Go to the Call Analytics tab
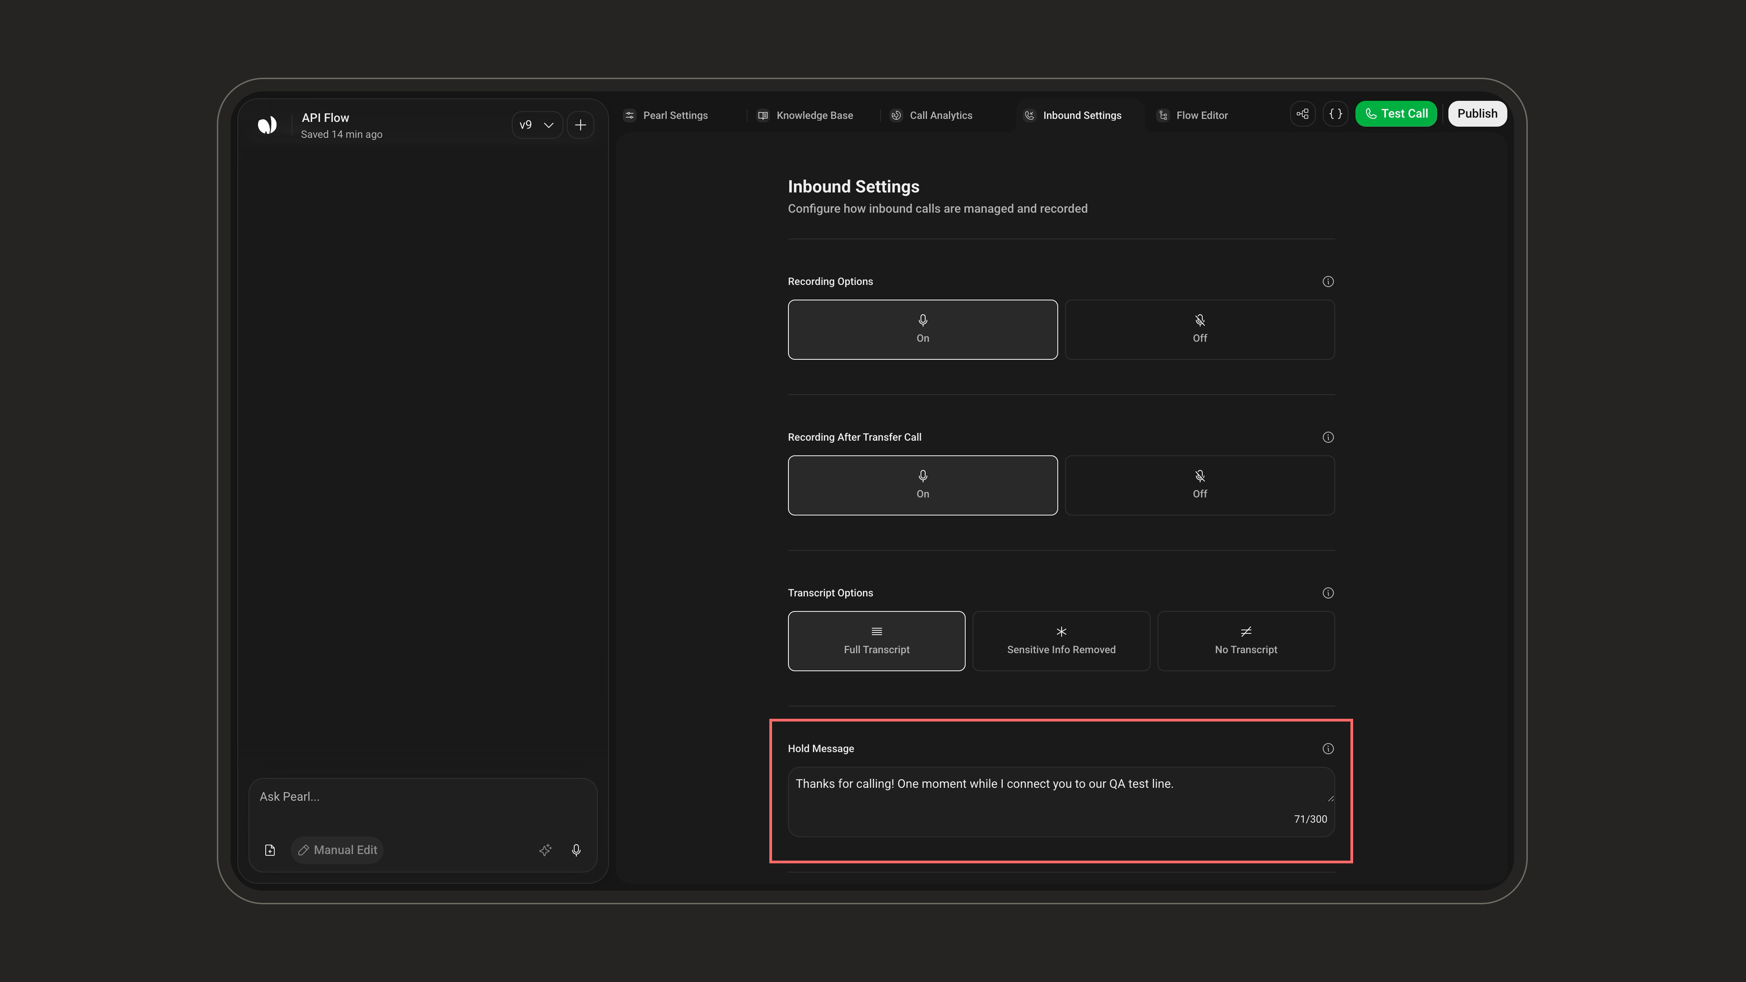This screenshot has width=1746, height=982. click(931, 115)
